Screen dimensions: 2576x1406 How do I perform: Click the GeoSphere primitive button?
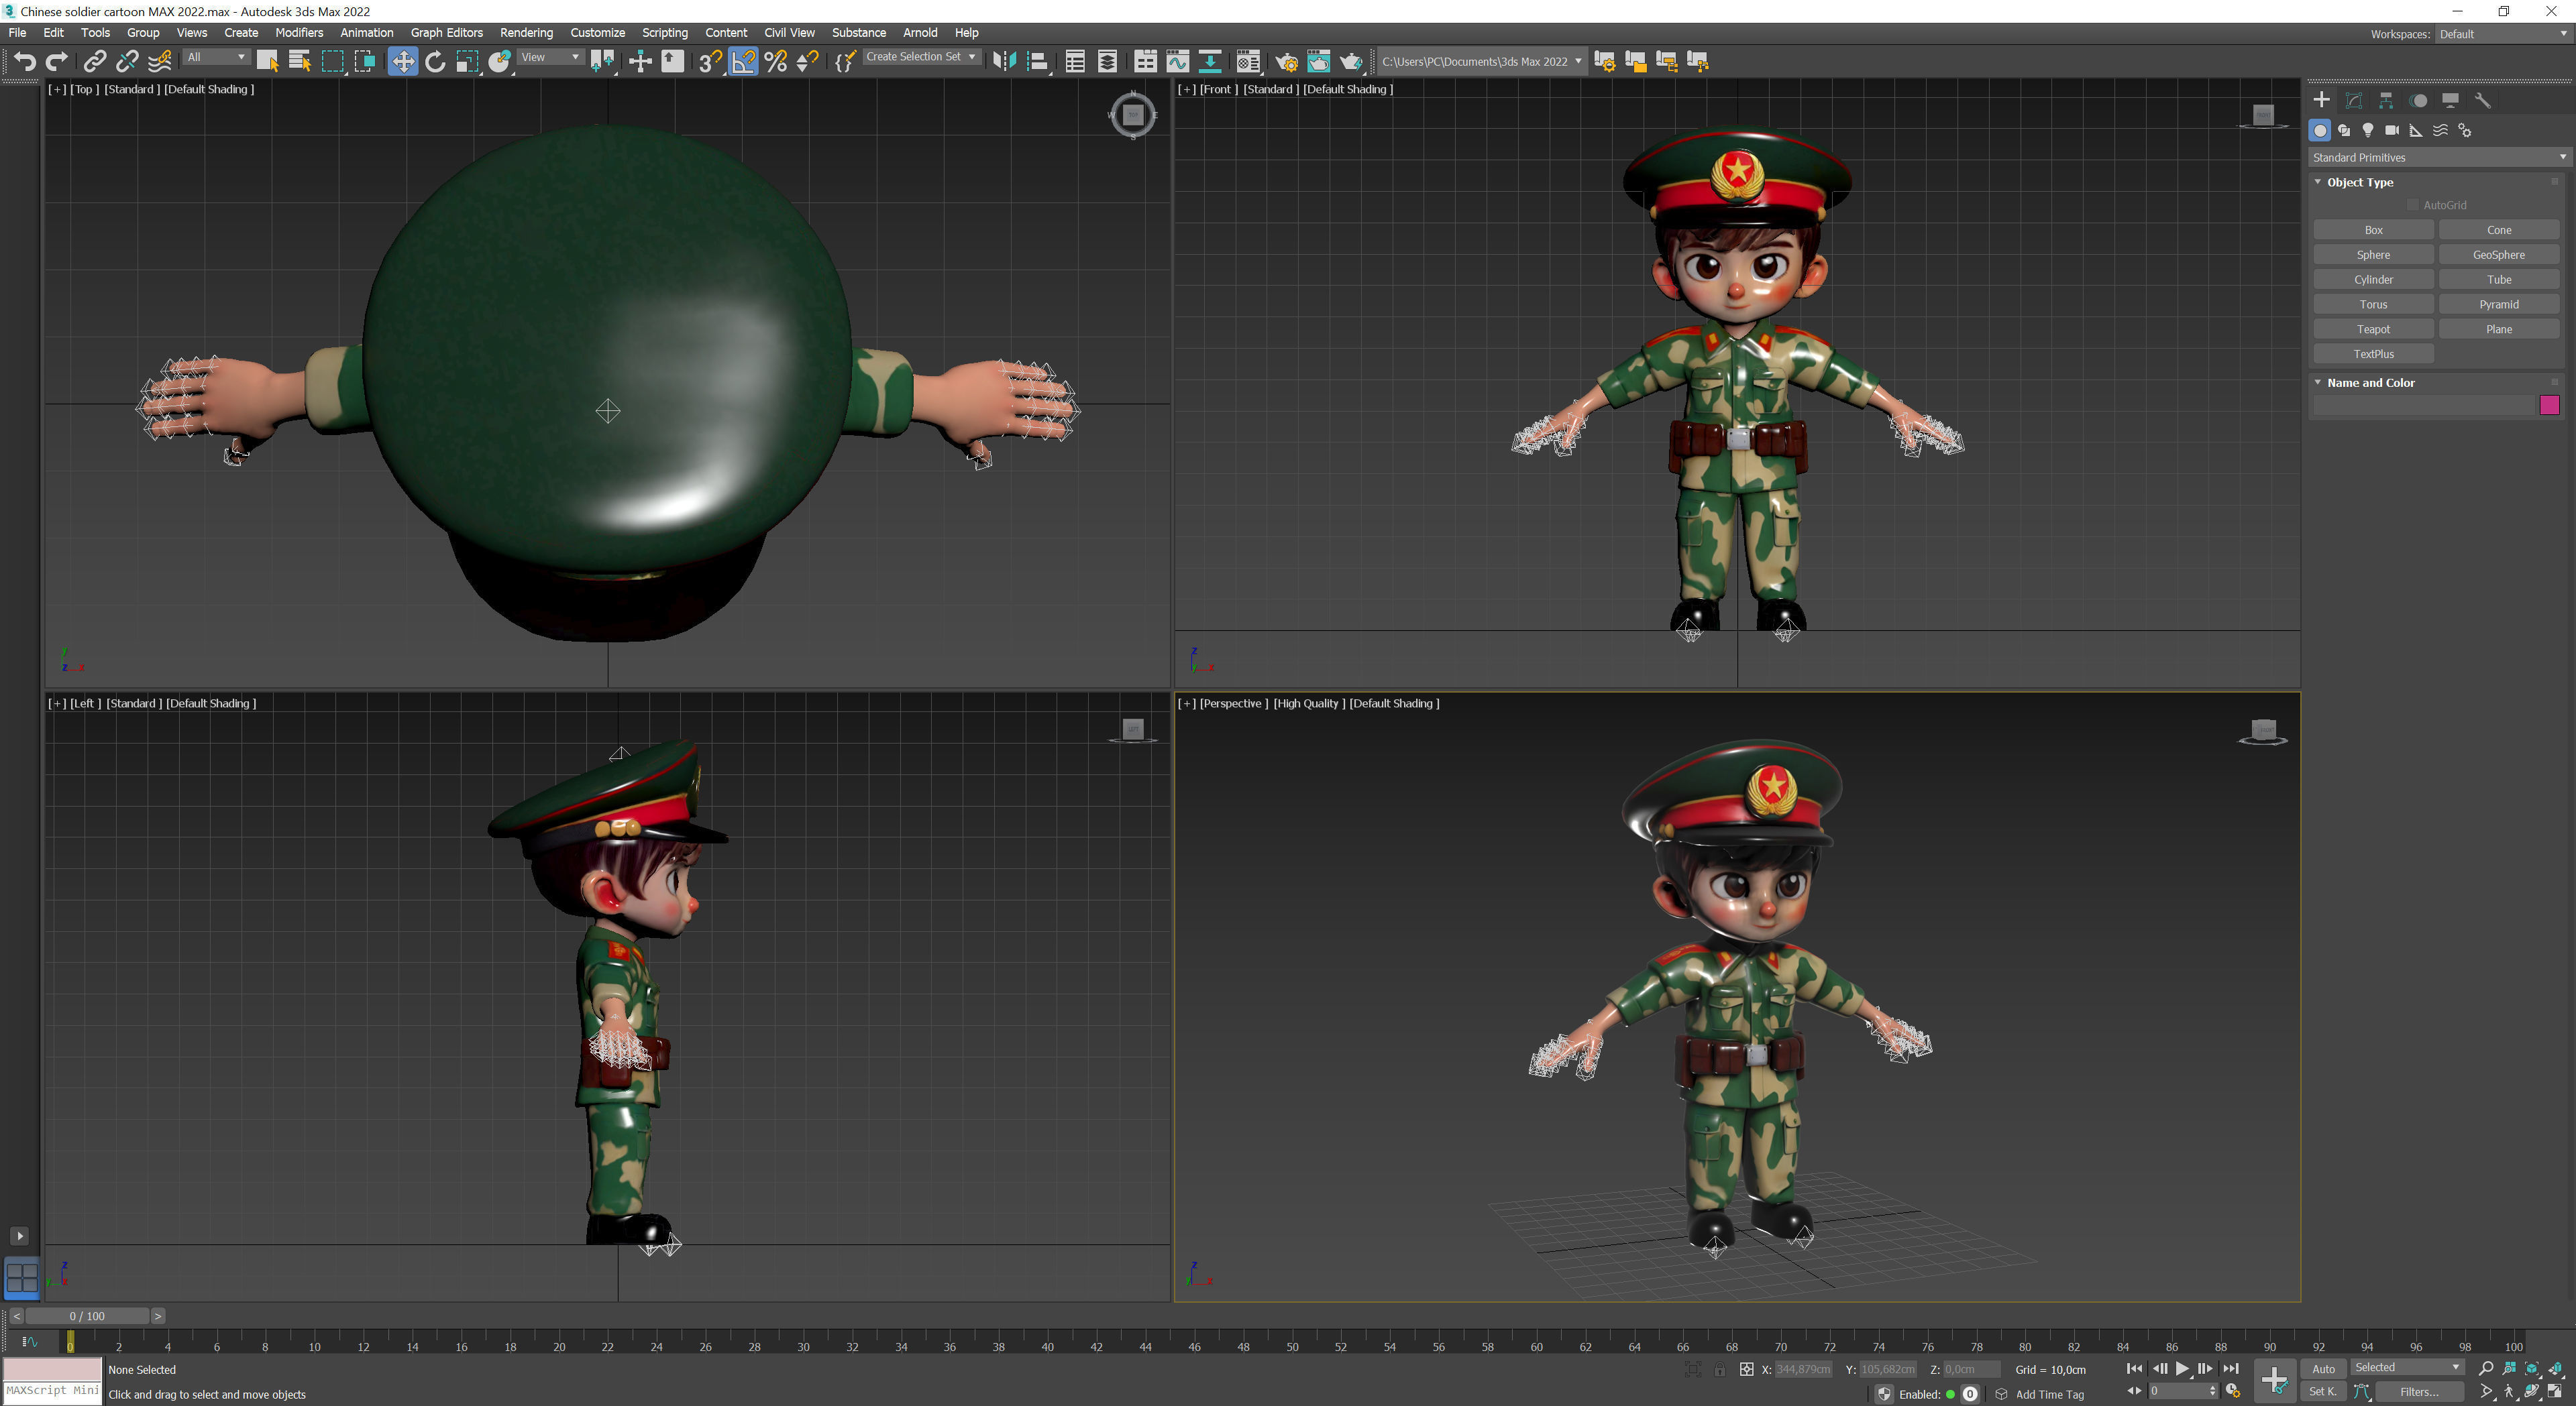coord(2498,256)
